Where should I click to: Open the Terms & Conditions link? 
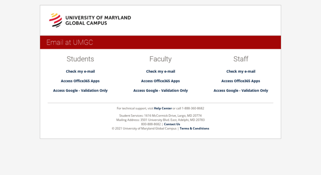coord(195,129)
